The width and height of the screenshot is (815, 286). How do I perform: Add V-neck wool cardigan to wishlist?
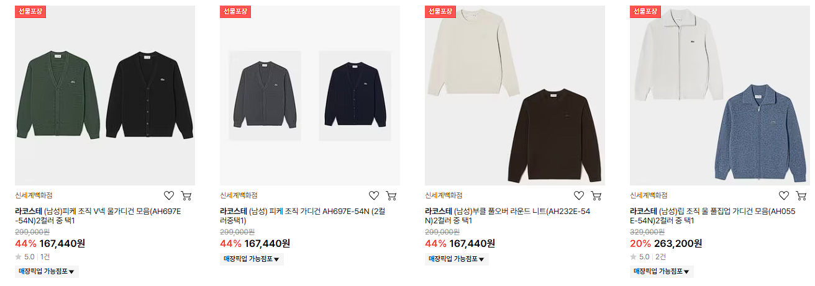(x=169, y=195)
